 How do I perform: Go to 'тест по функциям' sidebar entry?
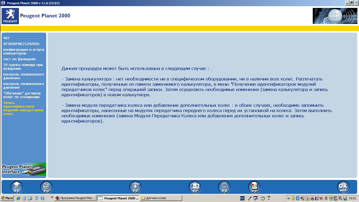click(x=20, y=59)
